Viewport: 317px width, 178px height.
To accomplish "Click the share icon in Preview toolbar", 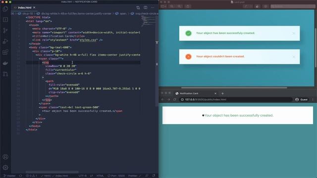I will point(188,6).
